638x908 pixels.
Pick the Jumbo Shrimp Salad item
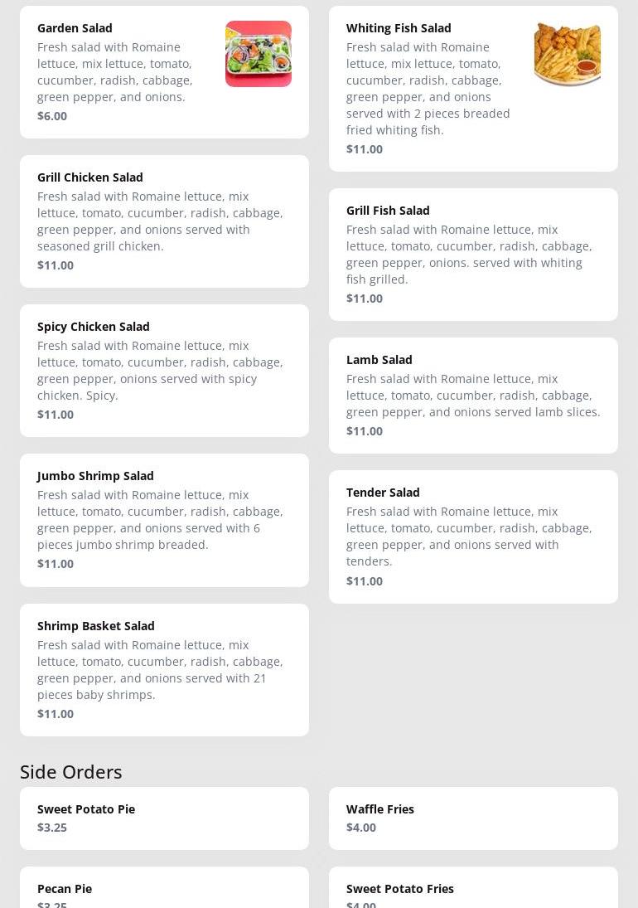pyautogui.click(x=164, y=519)
